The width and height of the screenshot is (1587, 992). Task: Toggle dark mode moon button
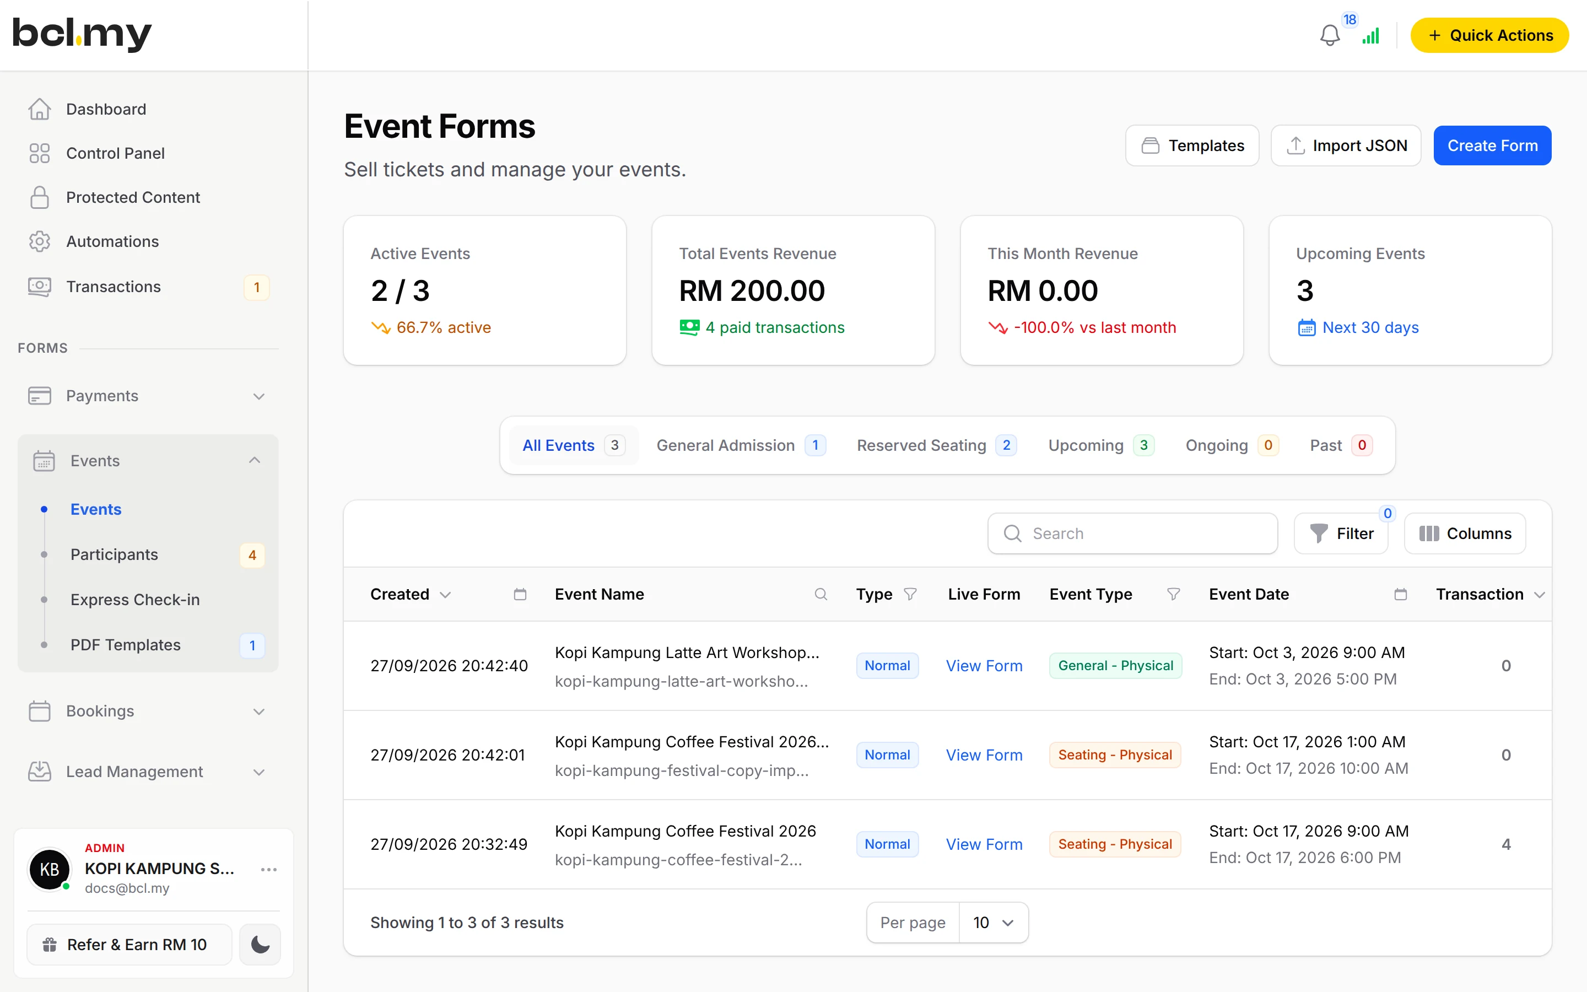260,945
